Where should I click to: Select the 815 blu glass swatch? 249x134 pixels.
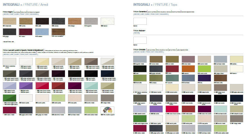204,78
